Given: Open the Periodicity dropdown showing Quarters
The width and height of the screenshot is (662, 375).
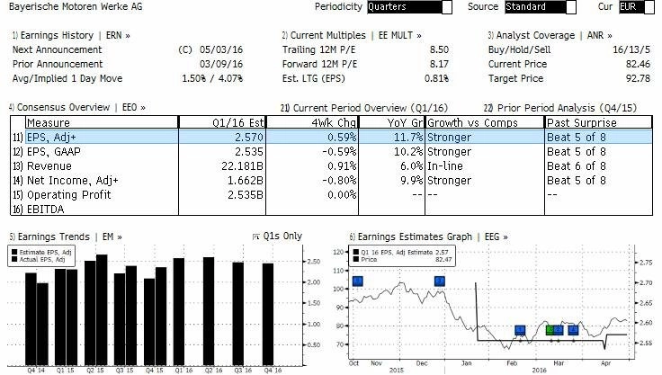Looking at the screenshot, I should 409,7.
